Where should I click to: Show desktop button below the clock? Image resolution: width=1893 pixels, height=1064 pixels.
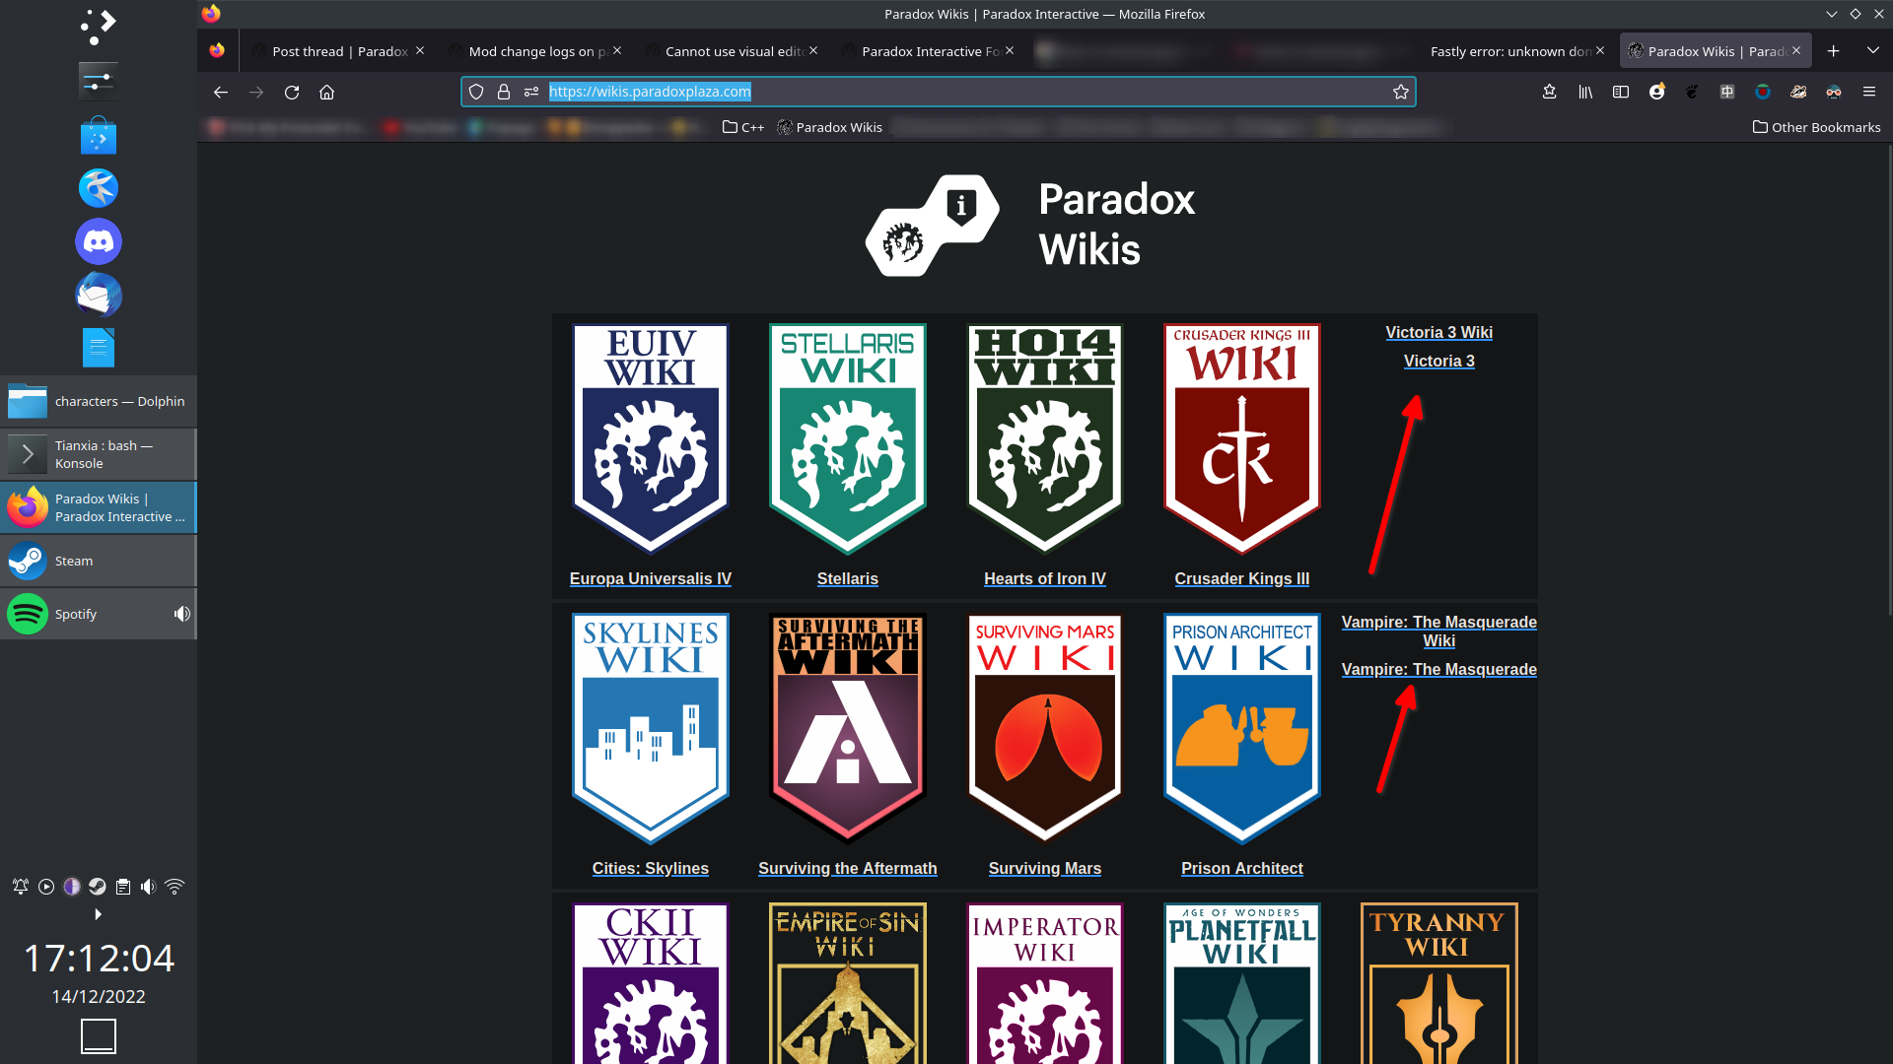click(99, 1036)
